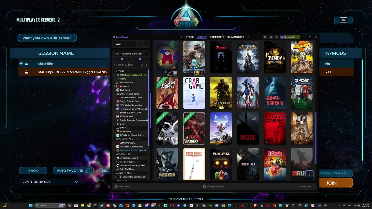The image size is (372, 209).
Task: Collapse the DECEMBER 2025 category
Action: coord(115,139)
